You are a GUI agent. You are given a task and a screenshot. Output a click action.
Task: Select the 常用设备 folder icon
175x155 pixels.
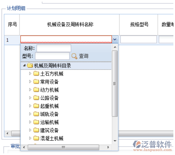coord(36,82)
